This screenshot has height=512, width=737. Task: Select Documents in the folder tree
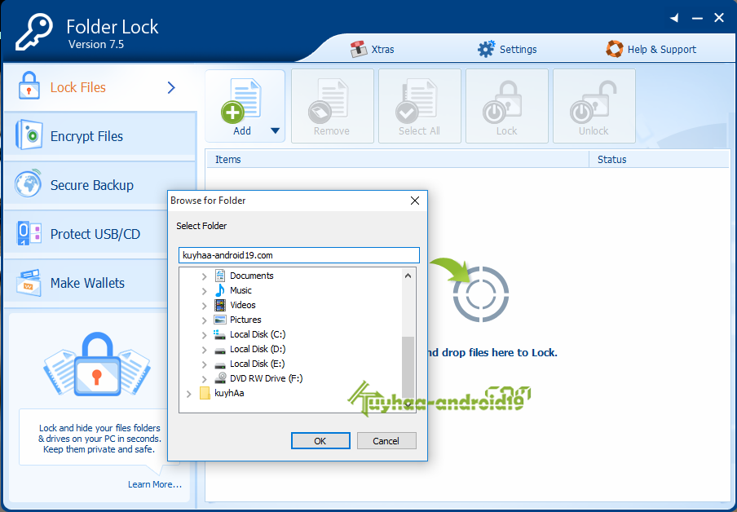pos(251,276)
